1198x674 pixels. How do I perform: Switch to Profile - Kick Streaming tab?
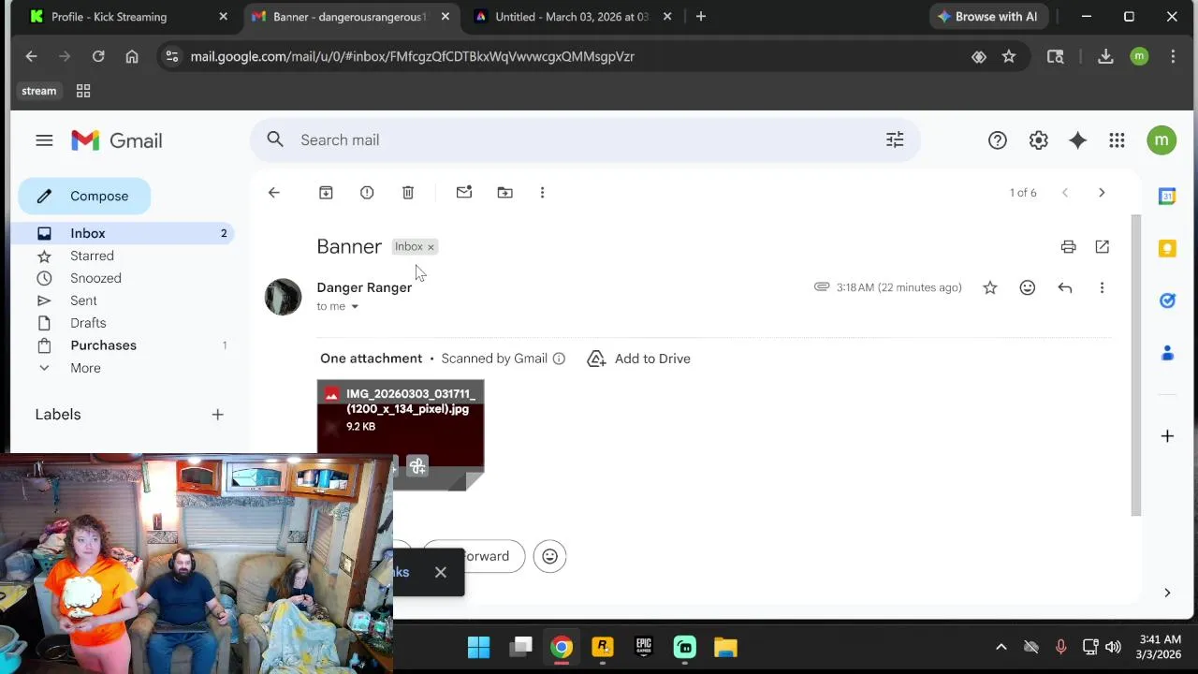point(128,17)
